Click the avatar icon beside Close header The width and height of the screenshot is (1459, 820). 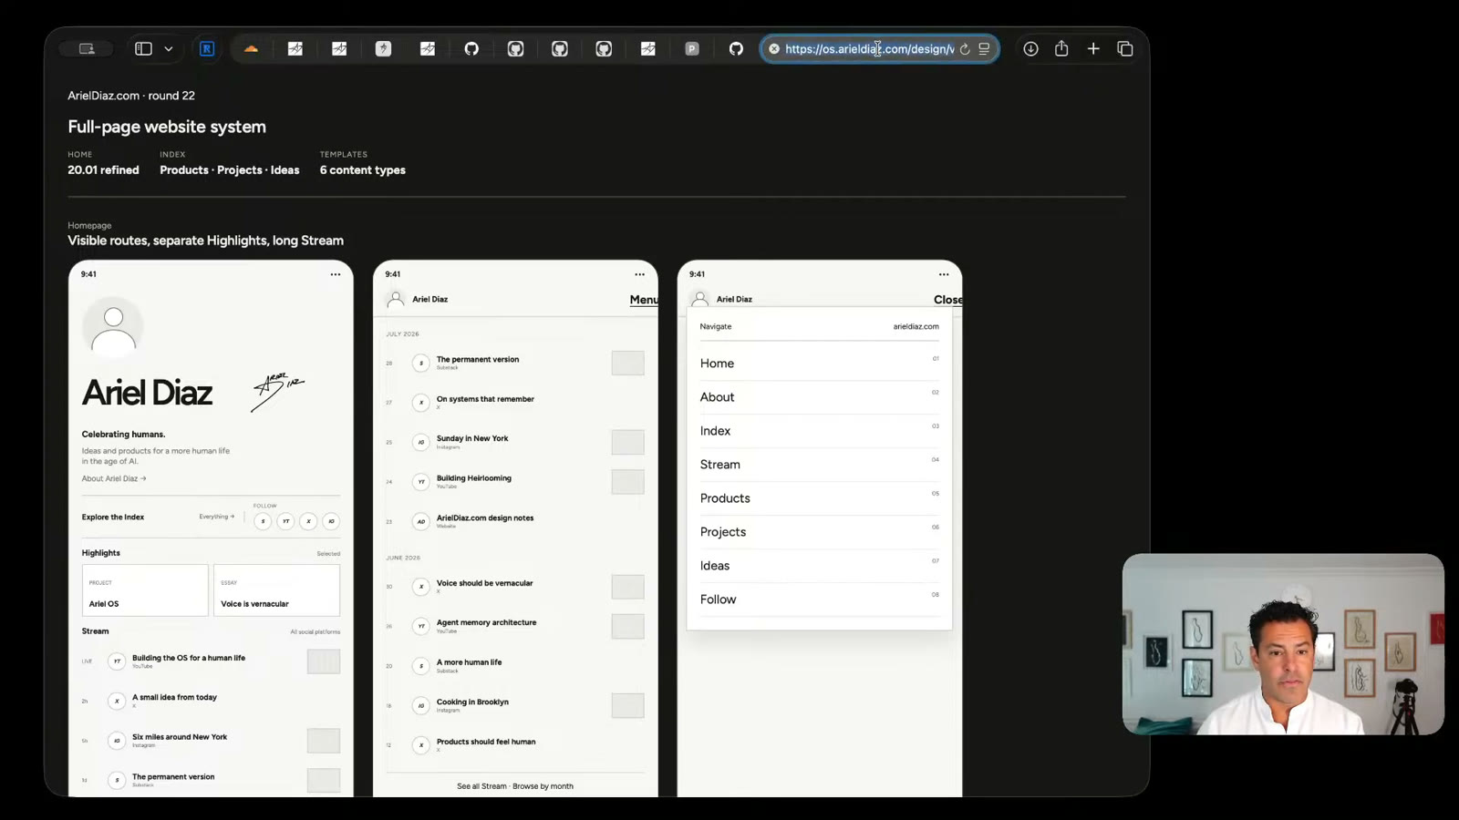point(699,299)
